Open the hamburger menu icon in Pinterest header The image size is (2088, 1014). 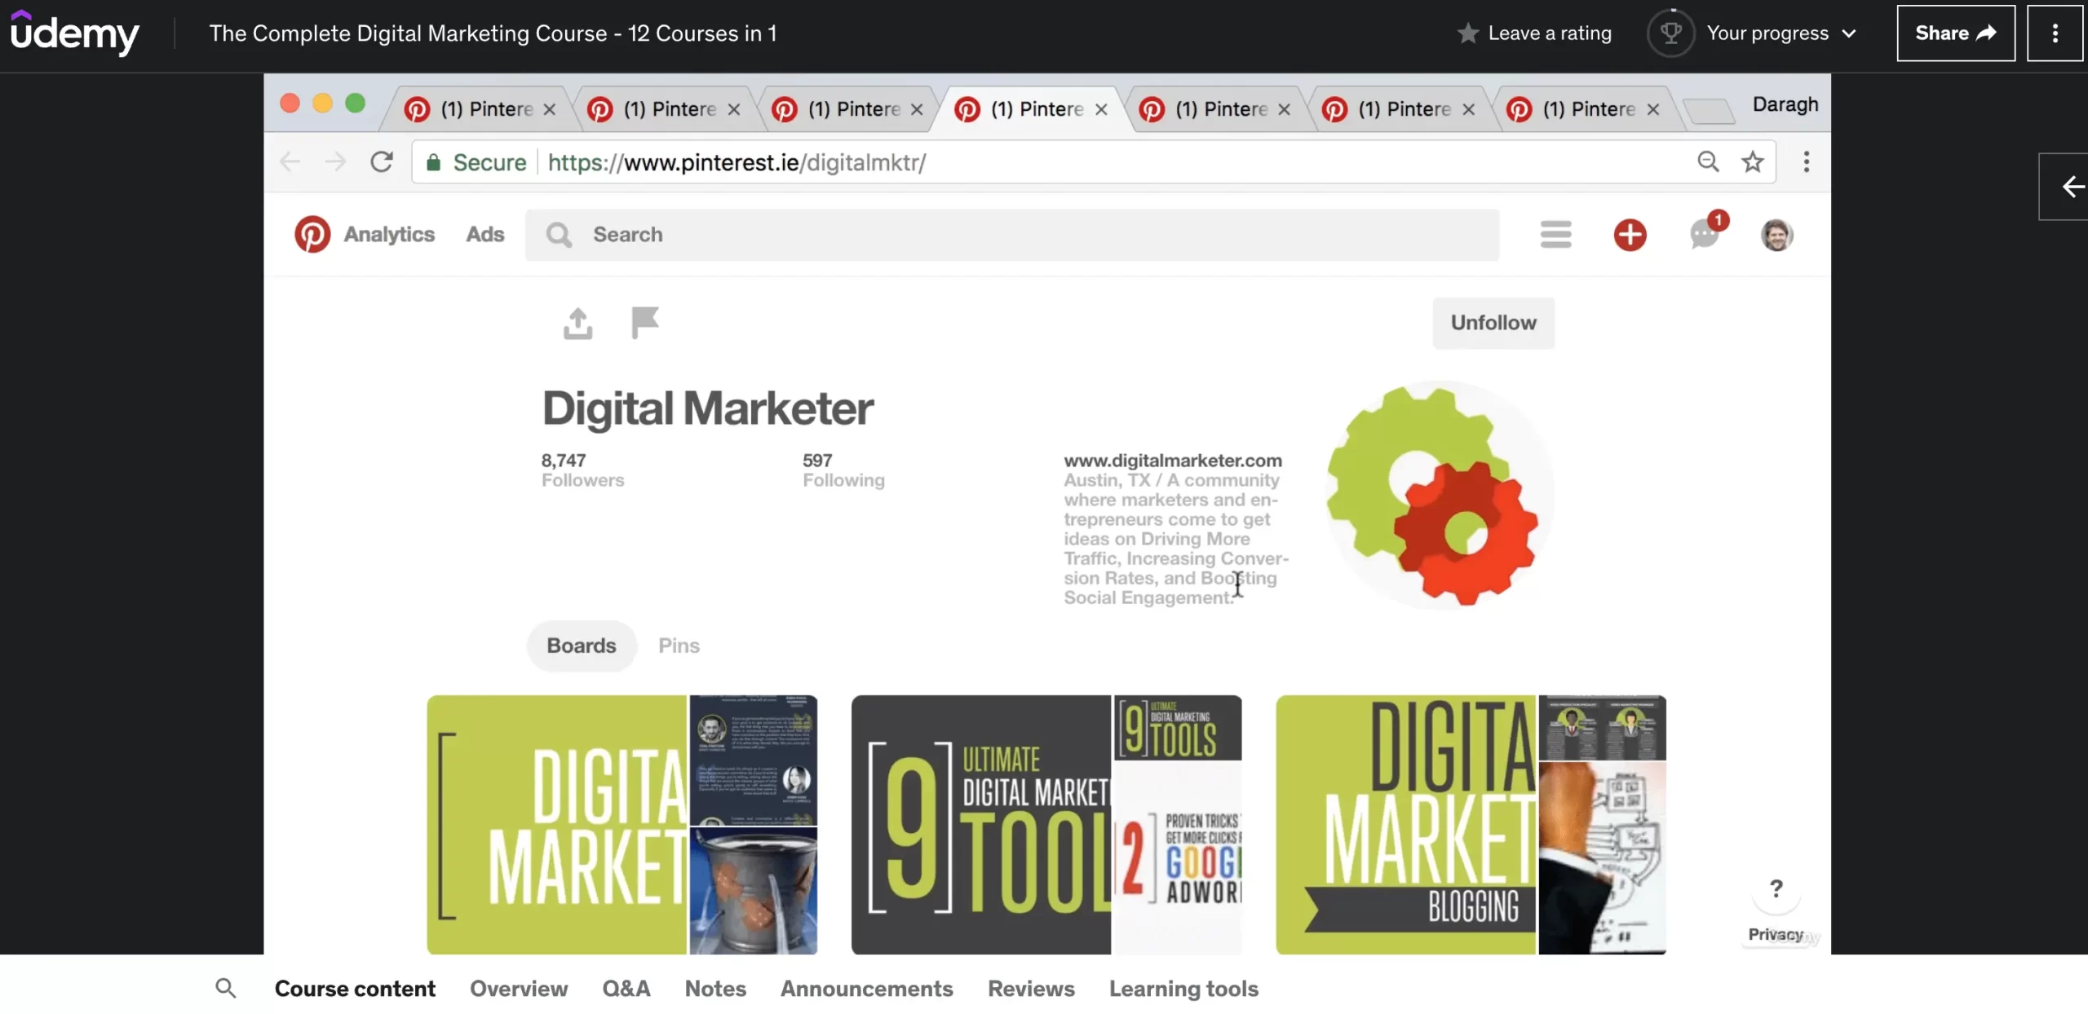tap(1555, 235)
